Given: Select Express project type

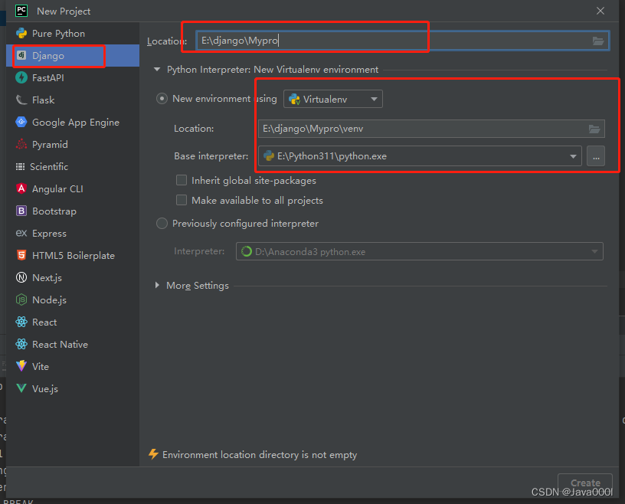Looking at the screenshot, I should [73, 234].
